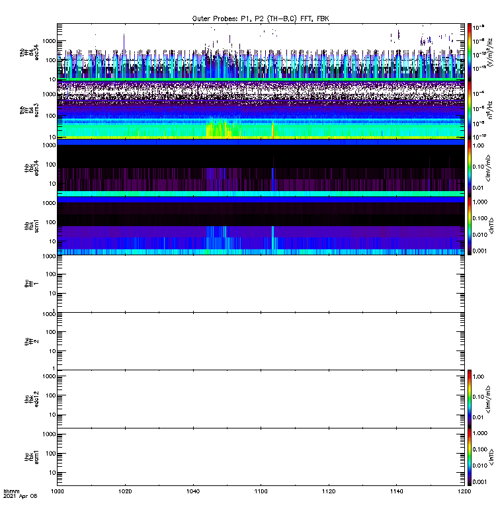Image resolution: width=496 pixels, height=529 pixels.
Task: Click the "1040" time axis label
Action: click(193, 491)
